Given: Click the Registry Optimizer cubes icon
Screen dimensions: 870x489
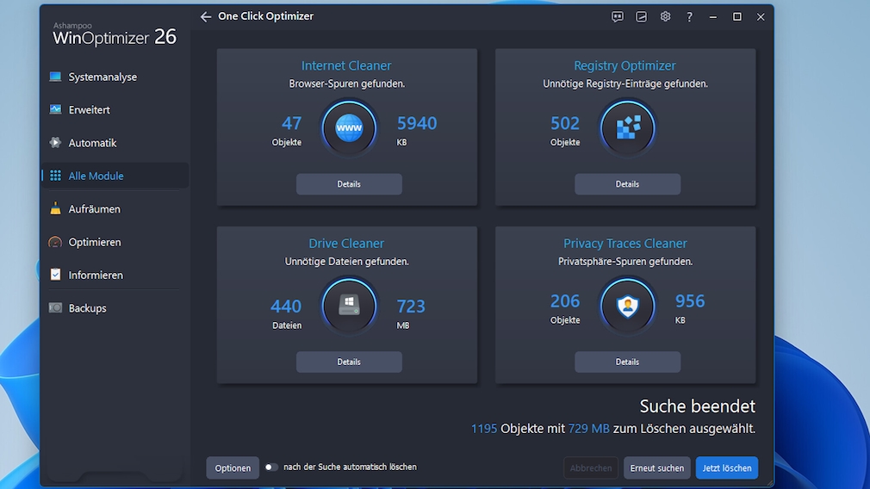Looking at the screenshot, I should coord(627,129).
